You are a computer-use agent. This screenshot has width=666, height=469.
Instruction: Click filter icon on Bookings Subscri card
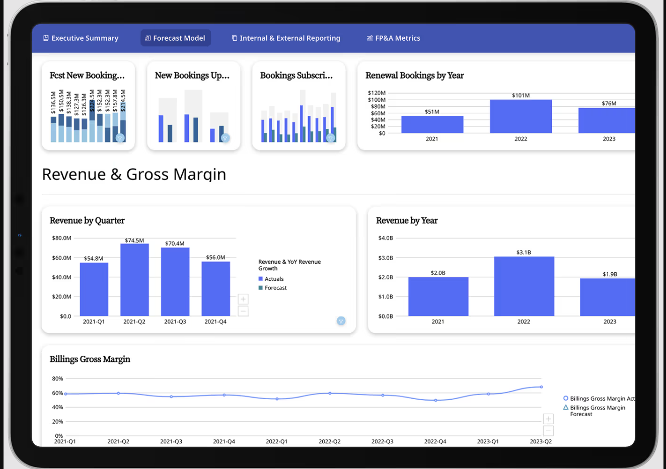pyautogui.click(x=331, y=138)
